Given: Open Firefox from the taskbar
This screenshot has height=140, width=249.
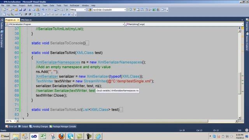Looking at the screenshot, I should [x=61, y=136].
